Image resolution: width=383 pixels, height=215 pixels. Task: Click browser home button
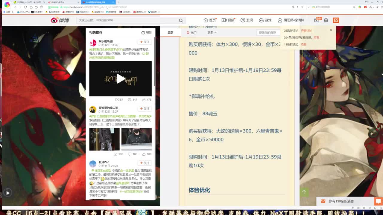[x=31, y=7]
